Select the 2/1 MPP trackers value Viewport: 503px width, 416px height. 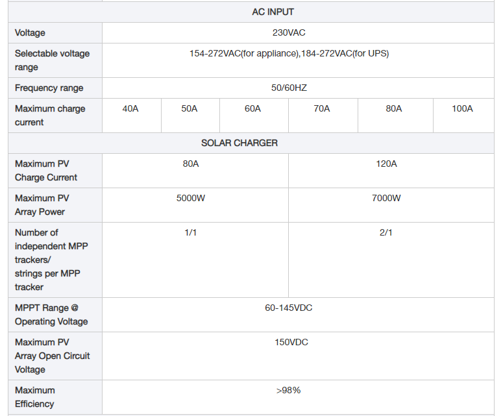(x=386, y=232)
